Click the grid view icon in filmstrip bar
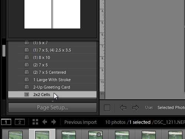 pos(35,122)
